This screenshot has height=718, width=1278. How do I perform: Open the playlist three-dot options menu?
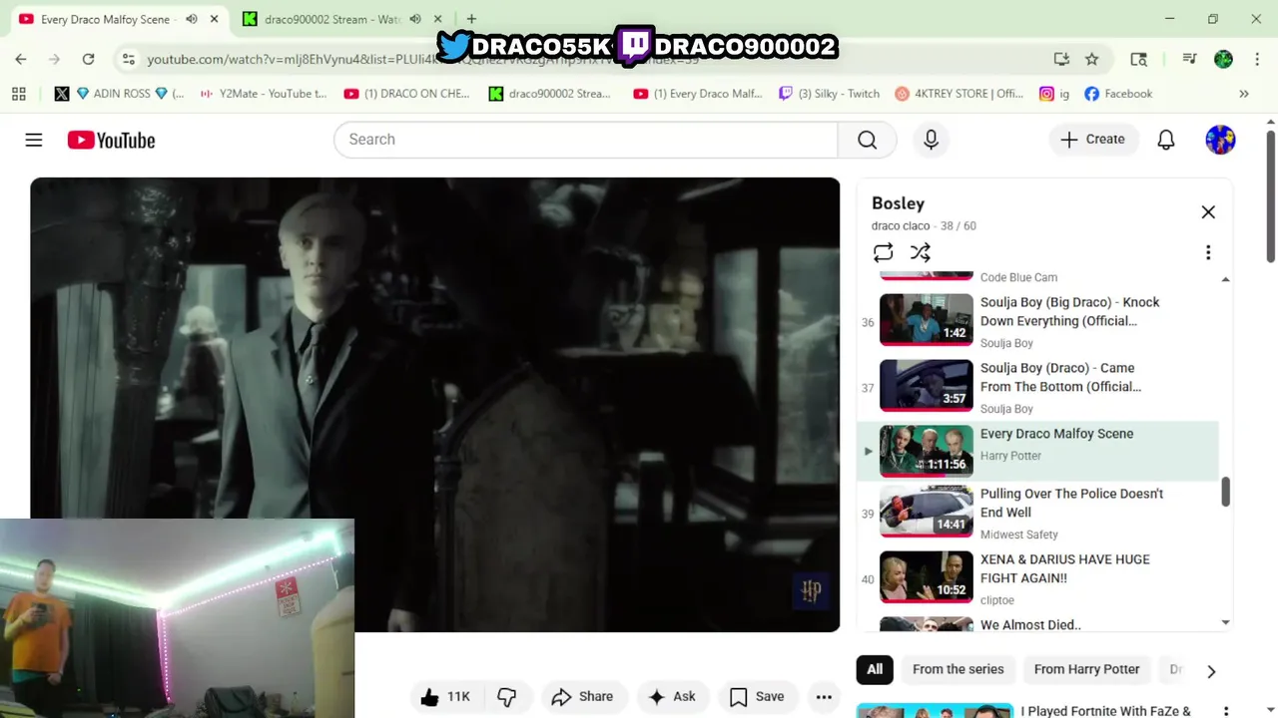pyautogui.click(x=1208, y=252)
